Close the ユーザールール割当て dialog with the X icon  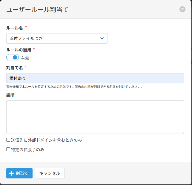point(182,9)
